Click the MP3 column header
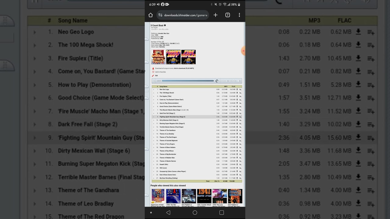This screenshot has width=390, height=219. (226, 86)
